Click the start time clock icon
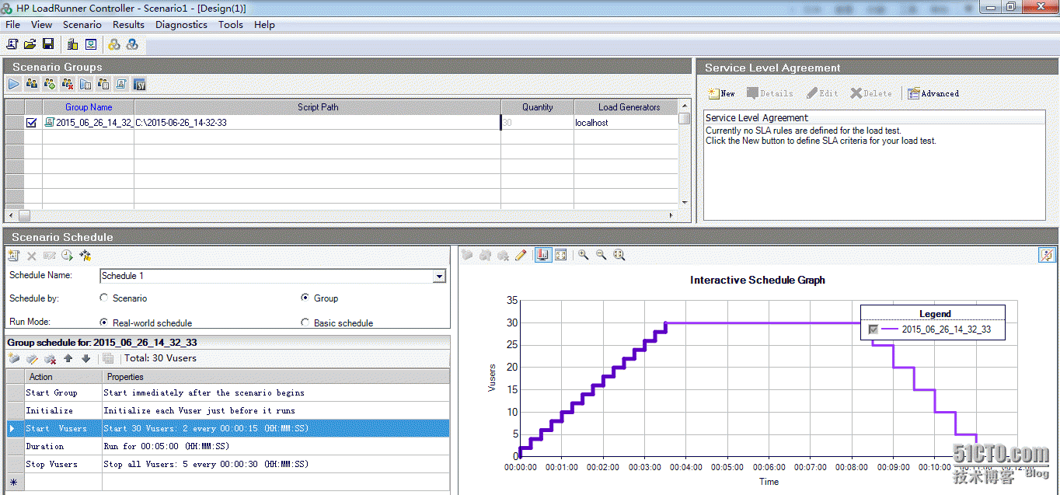The image size is (1060, 495). (x=68, y=255)
